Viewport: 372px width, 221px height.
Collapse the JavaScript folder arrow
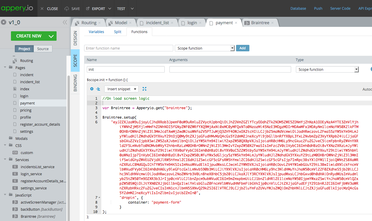[x=5, y=195]
